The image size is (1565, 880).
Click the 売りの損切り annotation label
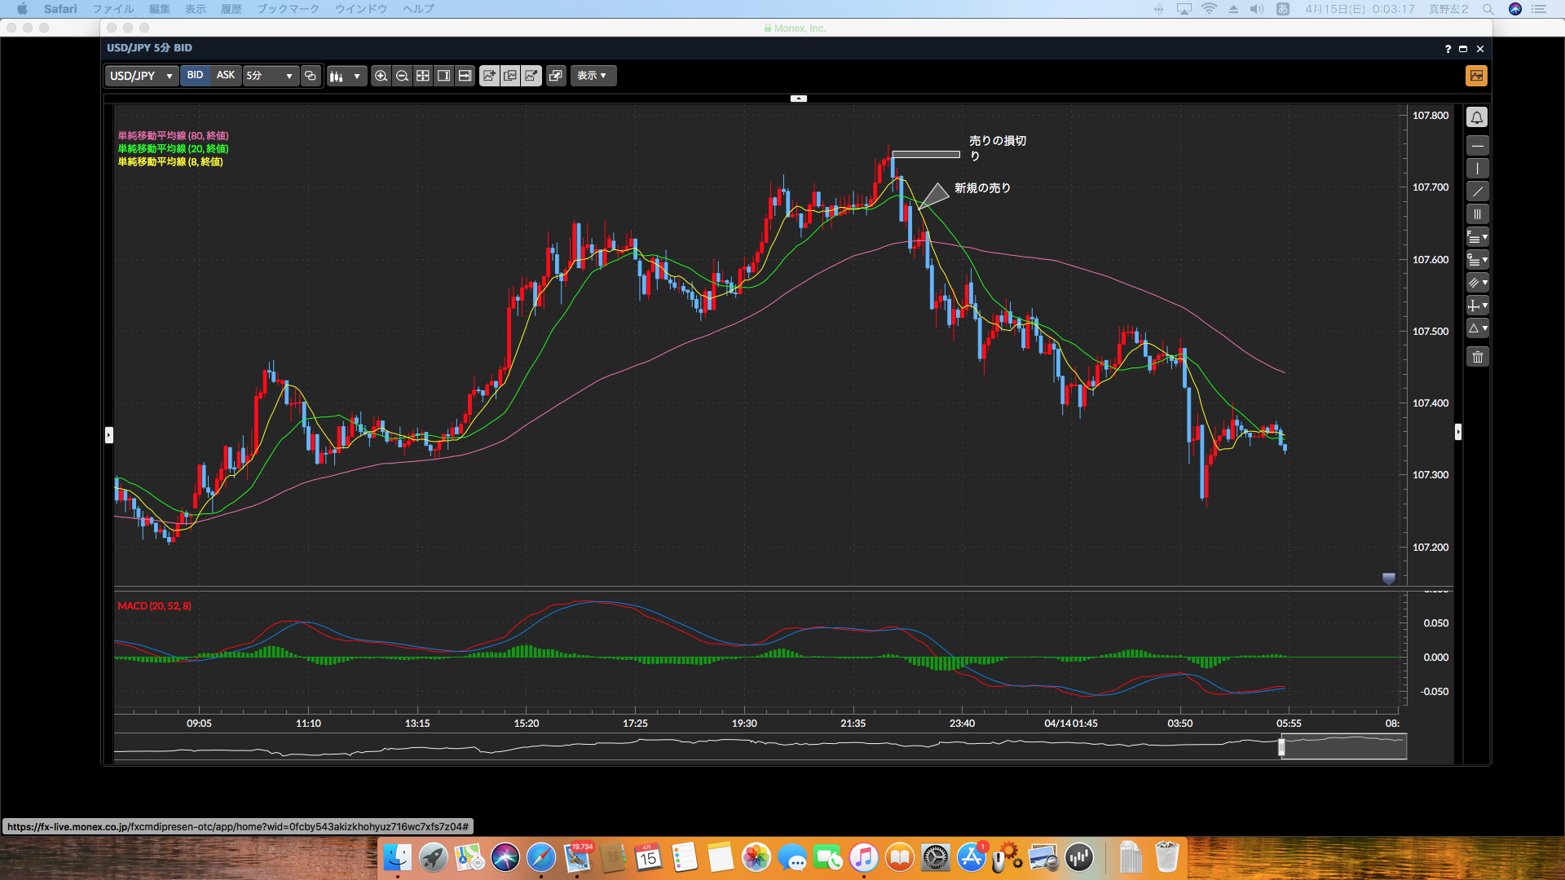point(998,148)
